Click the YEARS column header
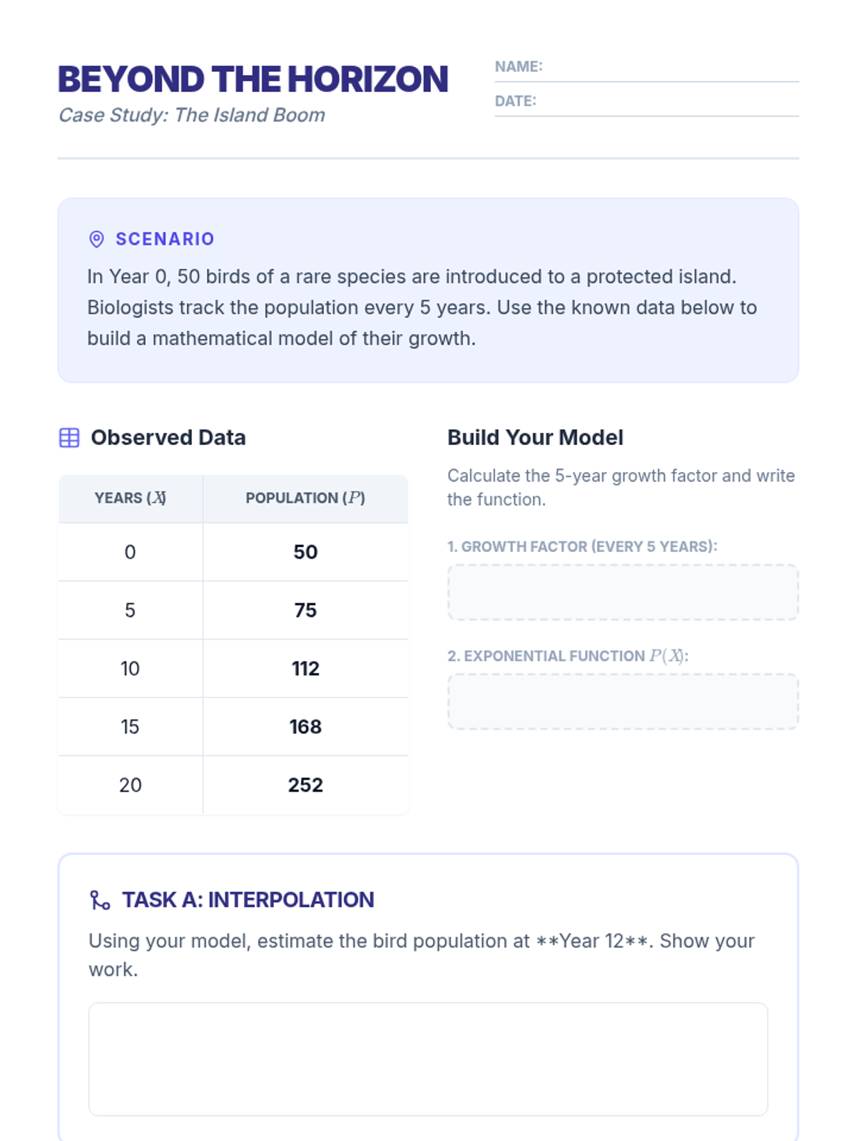Screen dimensions: 856x1141 pyautogui.click(x=131, y=498)
